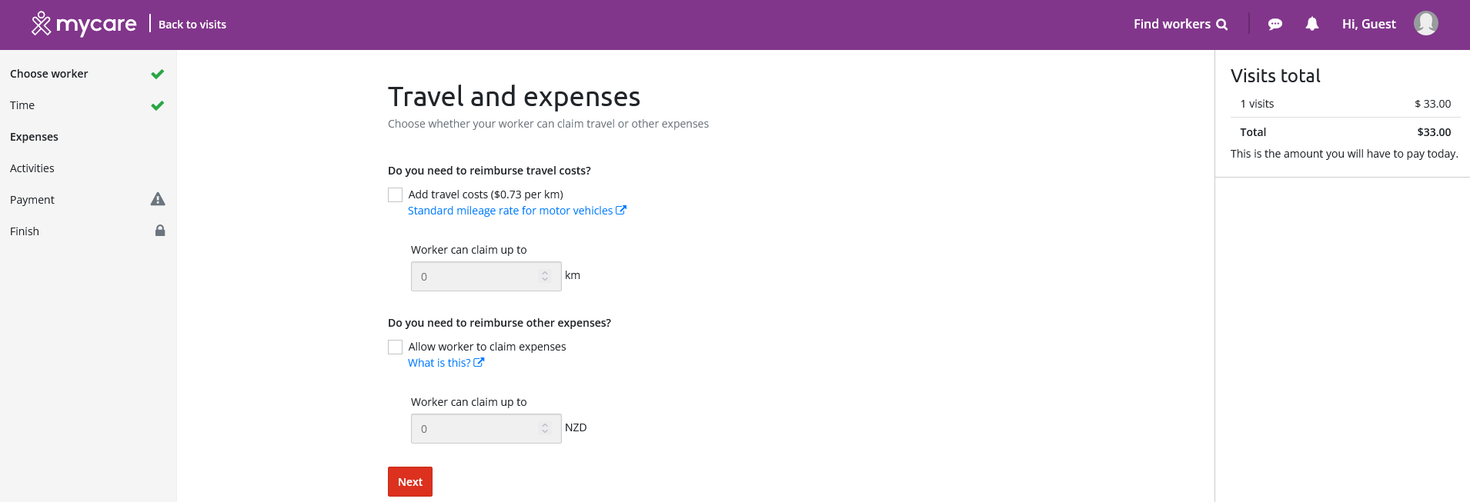Go to the Activities step
The height and width of the screenshot is (502, 1470).
click(x=32, y=168)
